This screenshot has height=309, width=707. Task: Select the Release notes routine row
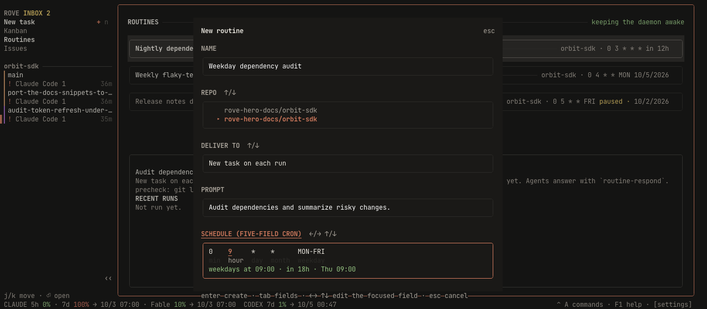(x=406, y=102)
